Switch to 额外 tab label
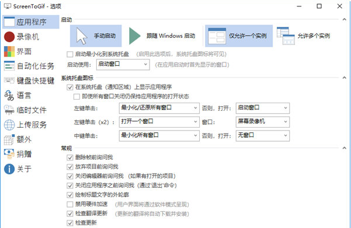 (24, 139)
